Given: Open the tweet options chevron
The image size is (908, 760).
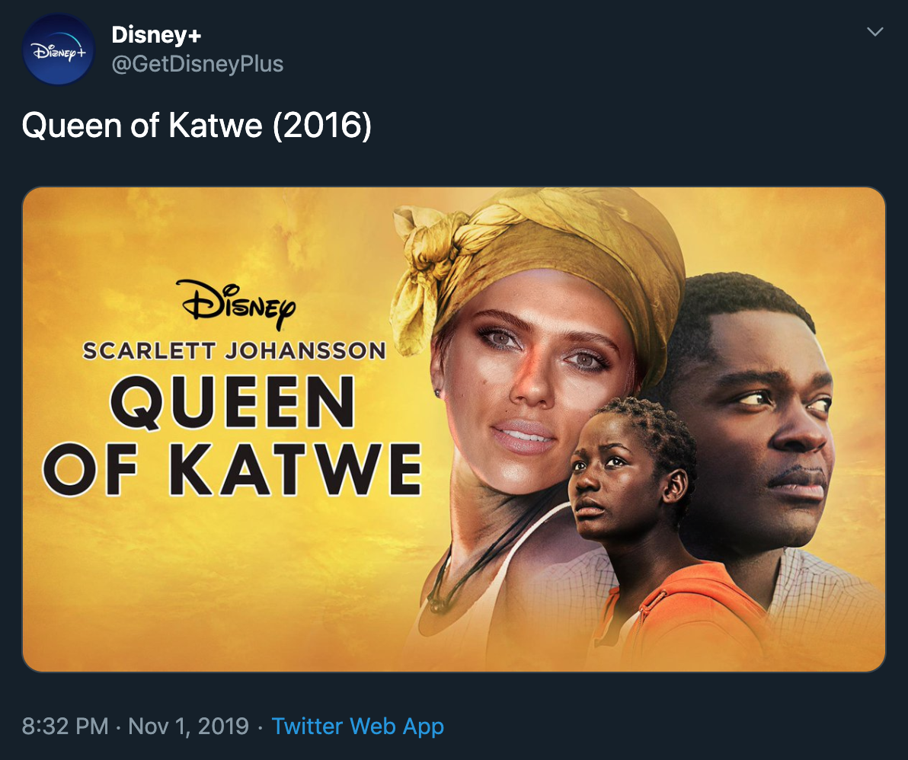Looking at the screenshot, I should point(876,32).
